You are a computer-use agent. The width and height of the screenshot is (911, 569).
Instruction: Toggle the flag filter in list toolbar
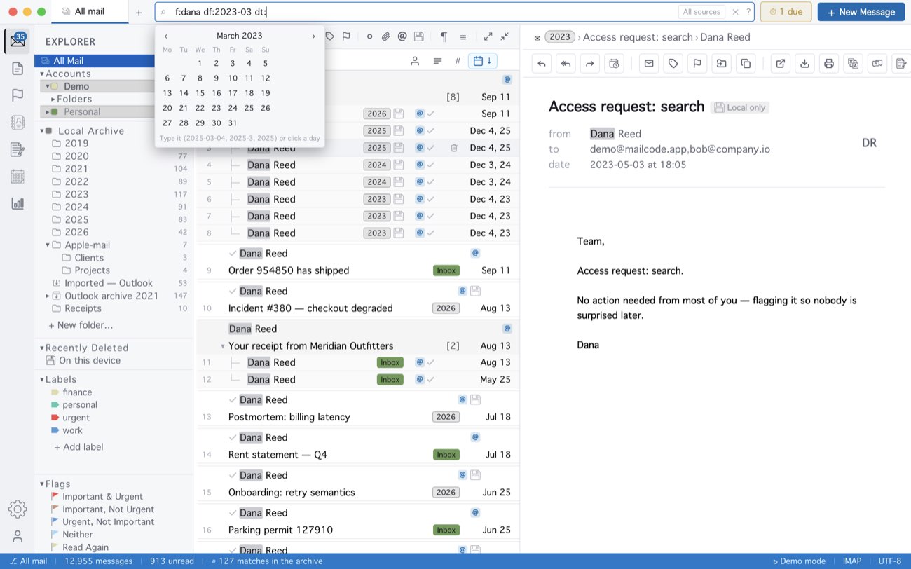pyautogui.click(x=346, y=36)
